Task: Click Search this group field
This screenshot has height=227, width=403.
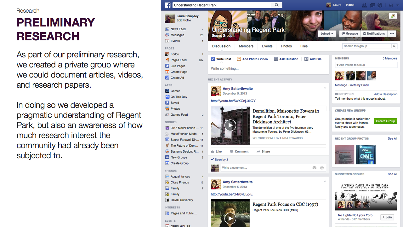Action: tap(367, 46)
